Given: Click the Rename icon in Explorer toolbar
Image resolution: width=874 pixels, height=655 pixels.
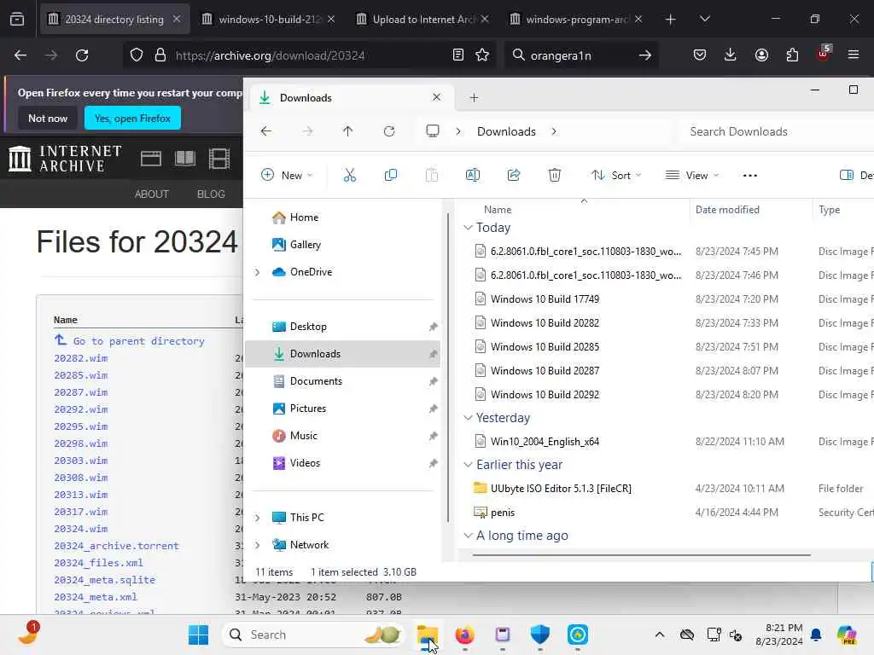Looking at the screenshot, I should [473, 176].
